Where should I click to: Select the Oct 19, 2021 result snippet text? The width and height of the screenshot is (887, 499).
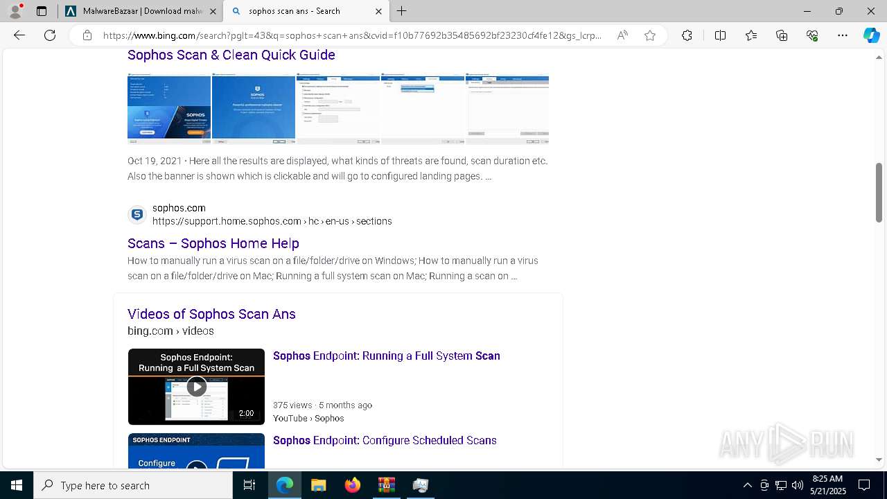pyautogui.click(x=337, y=168)
